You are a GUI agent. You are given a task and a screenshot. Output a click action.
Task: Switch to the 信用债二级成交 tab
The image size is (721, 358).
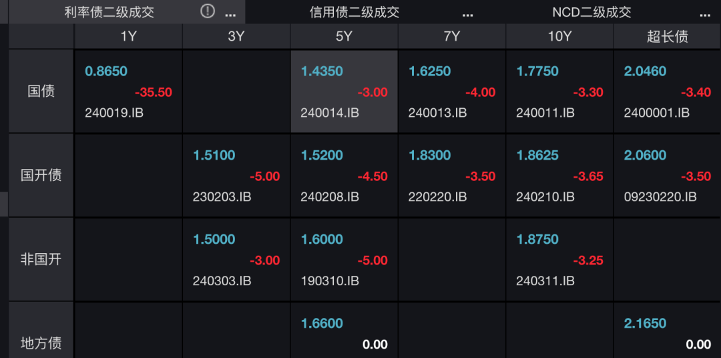point(354,12)
